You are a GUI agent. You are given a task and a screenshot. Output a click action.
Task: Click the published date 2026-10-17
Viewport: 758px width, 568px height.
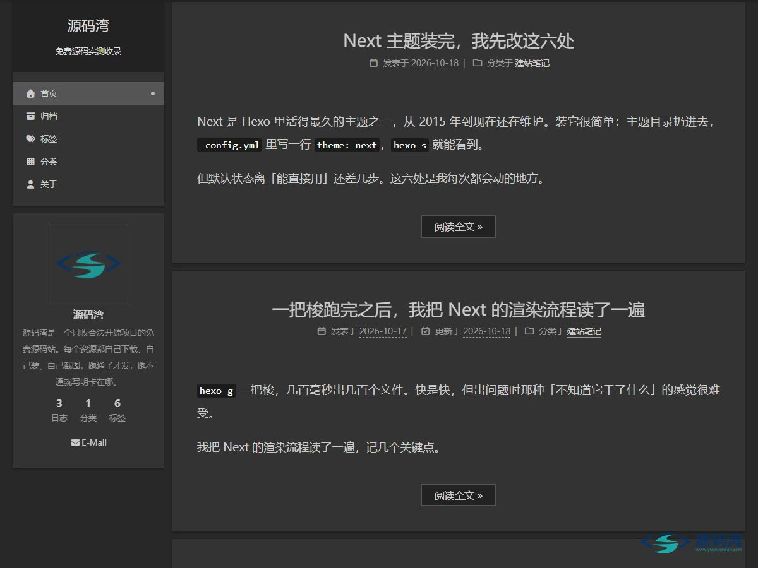tap(383, 331)
